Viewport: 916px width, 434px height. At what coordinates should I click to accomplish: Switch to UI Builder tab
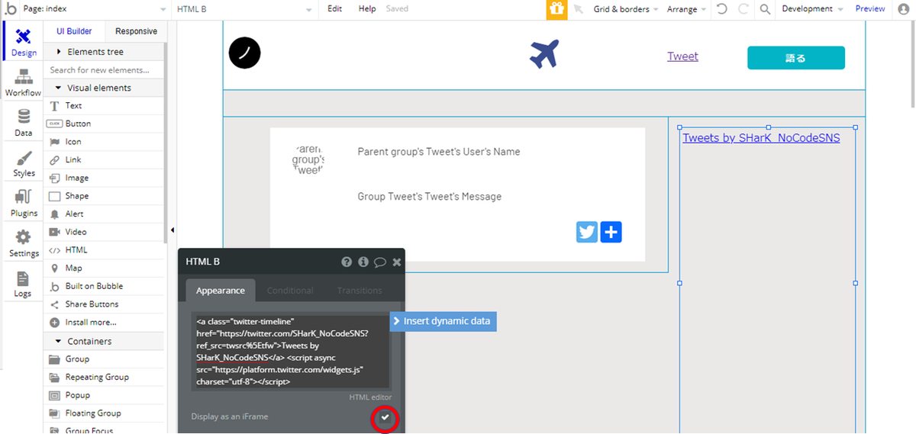[x=74, y=31]
